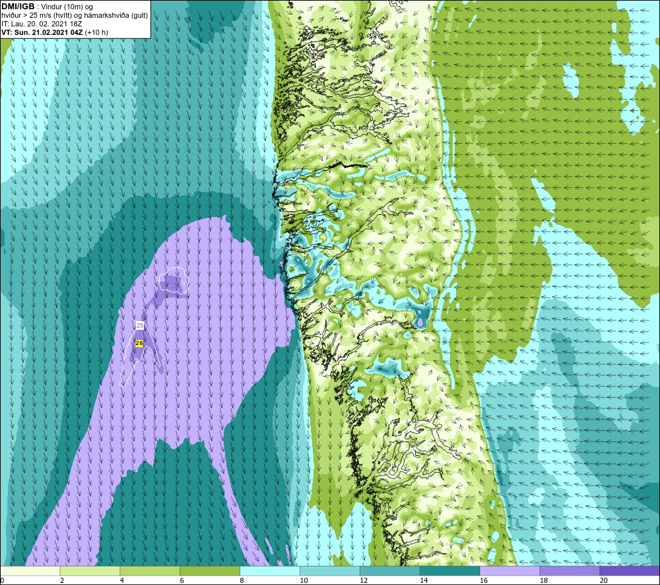
Task: Select the above 20 m/s dark purple swatch
Action: tap(629, 571)
